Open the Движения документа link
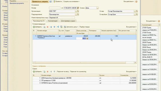The height and width of the screenshot is (91, 161). pyautogui.click(x=17, y=3)
